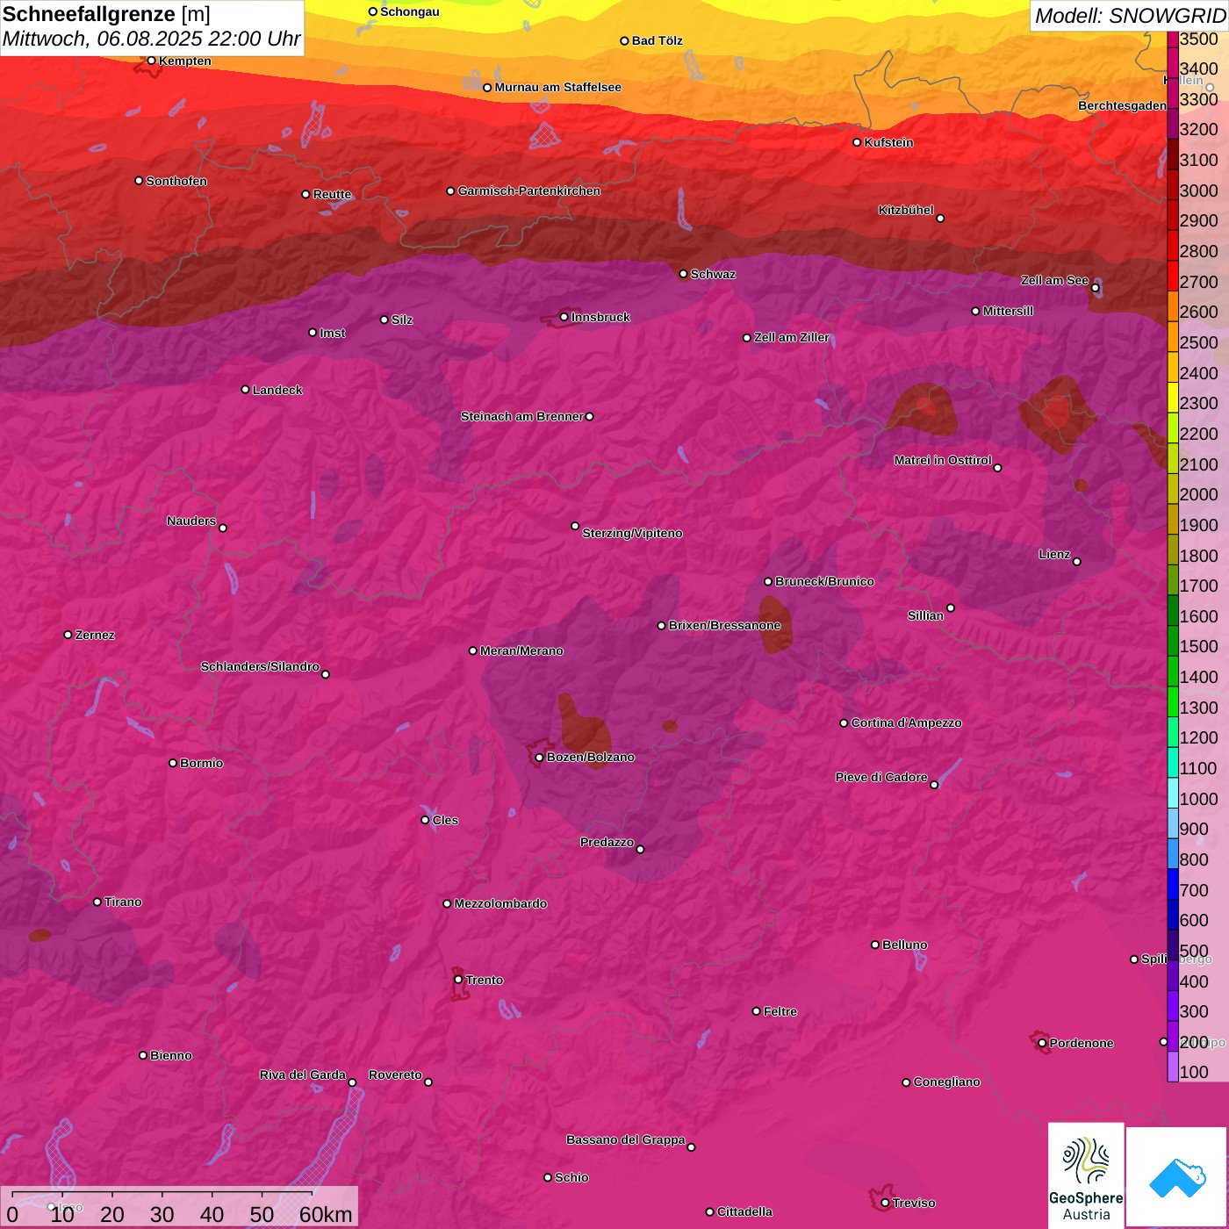Click the Sterzing/Vipiteno label

632,533
